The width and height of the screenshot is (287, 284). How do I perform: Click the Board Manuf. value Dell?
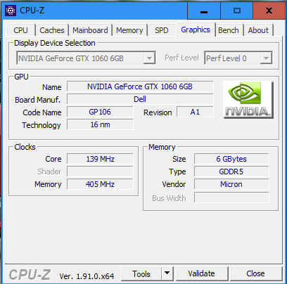(x=140, y=99)
